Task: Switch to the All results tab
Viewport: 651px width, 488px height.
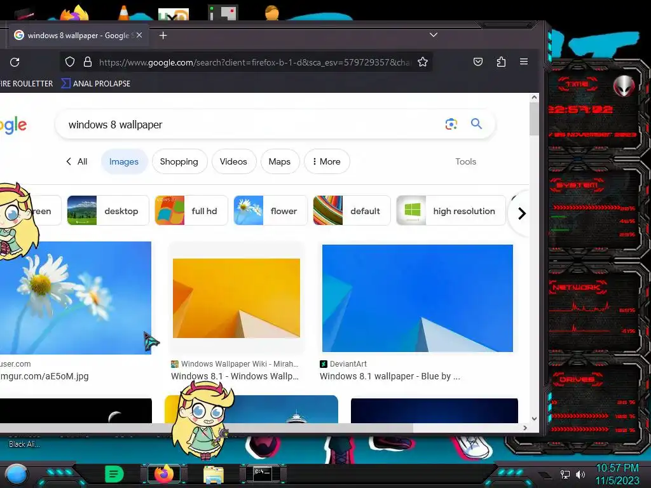Action: coord(77,161)
